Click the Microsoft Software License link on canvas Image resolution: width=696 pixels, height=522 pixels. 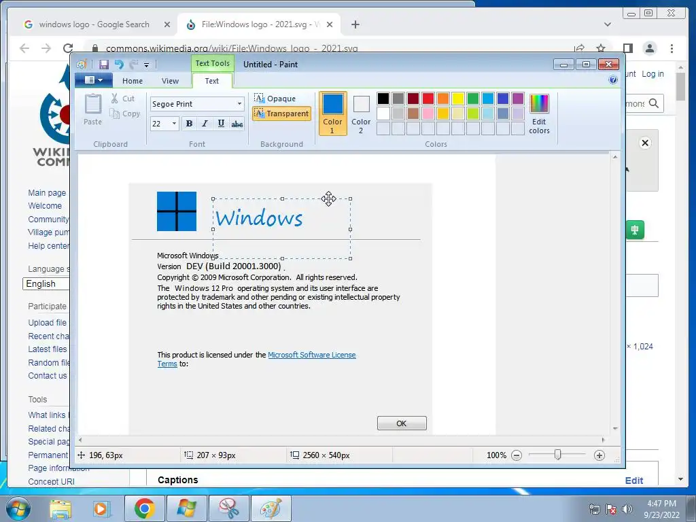coord(311,355)
